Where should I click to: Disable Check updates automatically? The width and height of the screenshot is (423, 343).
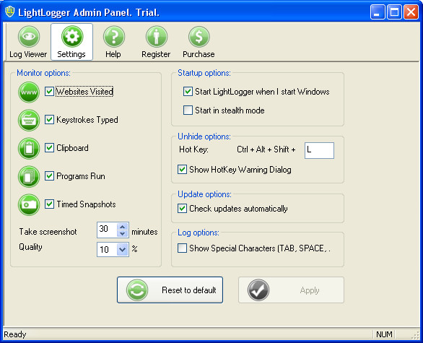click(x=182, y=209)
